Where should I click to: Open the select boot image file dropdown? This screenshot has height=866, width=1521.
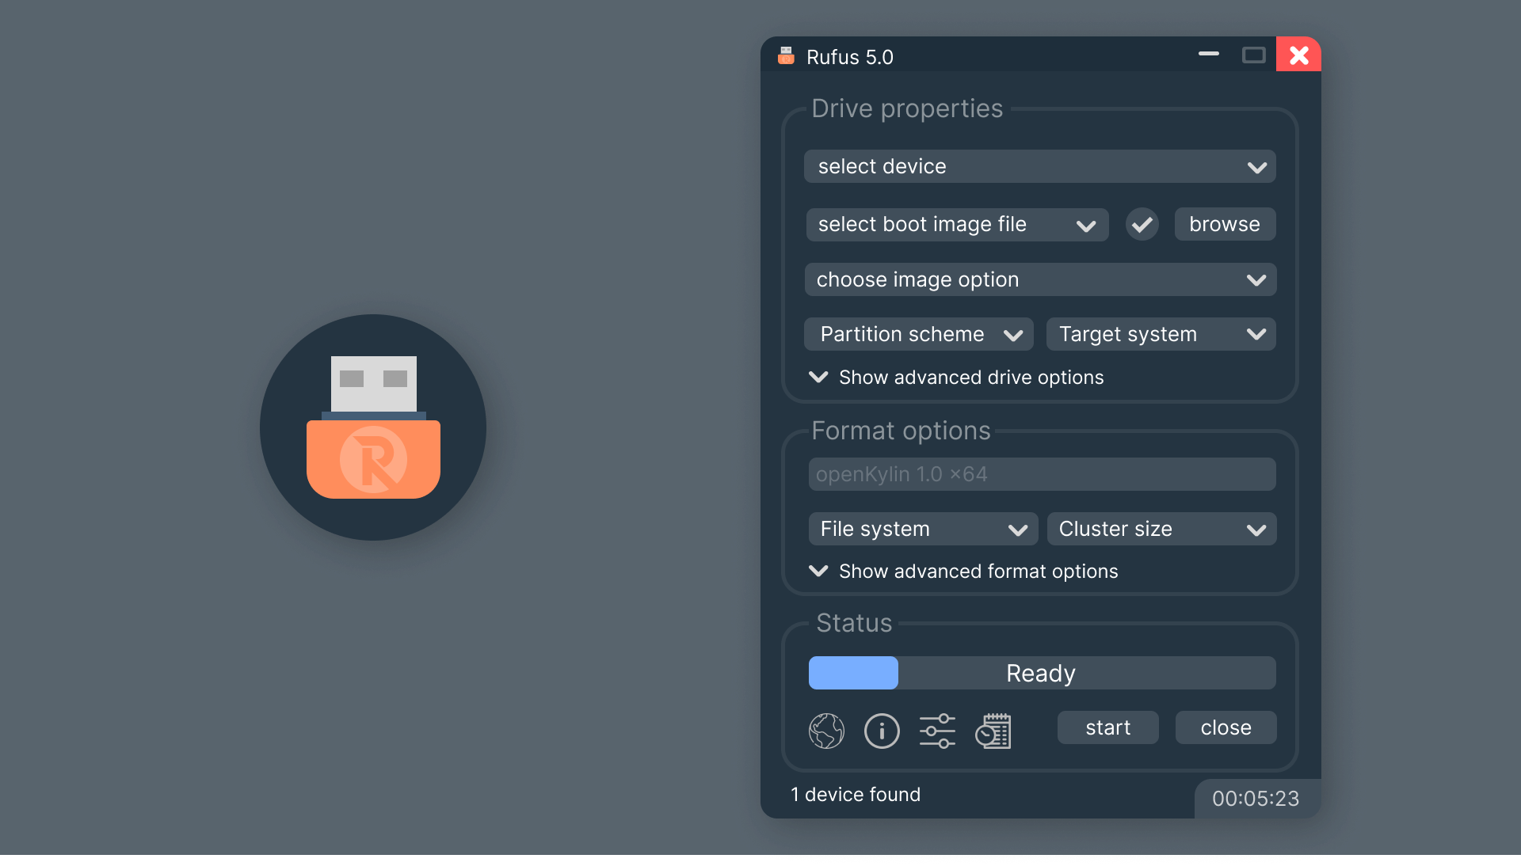pyautogui.click(x=957, y=225)
